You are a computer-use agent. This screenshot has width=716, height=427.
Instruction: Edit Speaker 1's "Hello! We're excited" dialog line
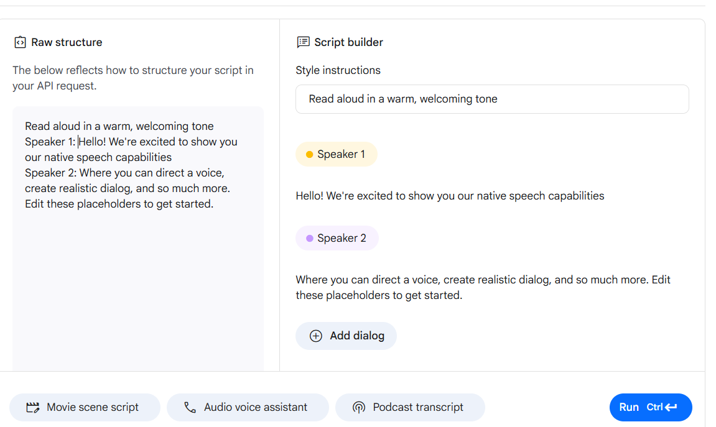point(449,196)
